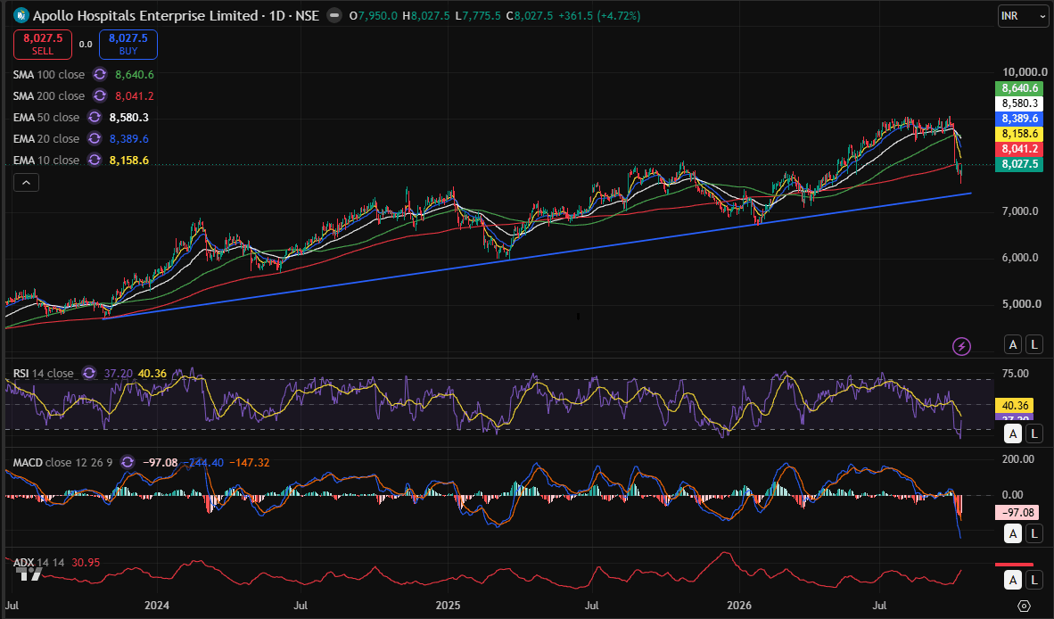Click the 30.95 ADX value in legend
Viewport: 1054px width, 619px height.
pos(86,563)
